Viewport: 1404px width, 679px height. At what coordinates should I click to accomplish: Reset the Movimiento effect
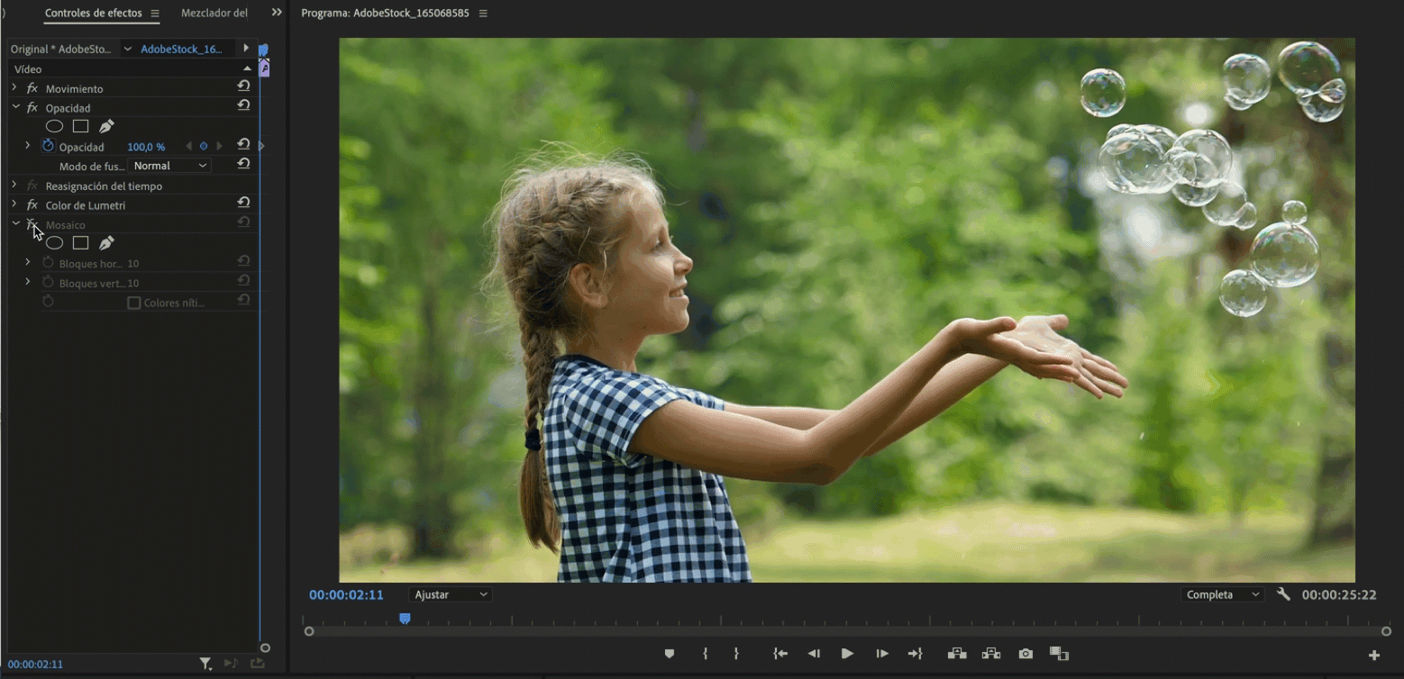(243, 86)
